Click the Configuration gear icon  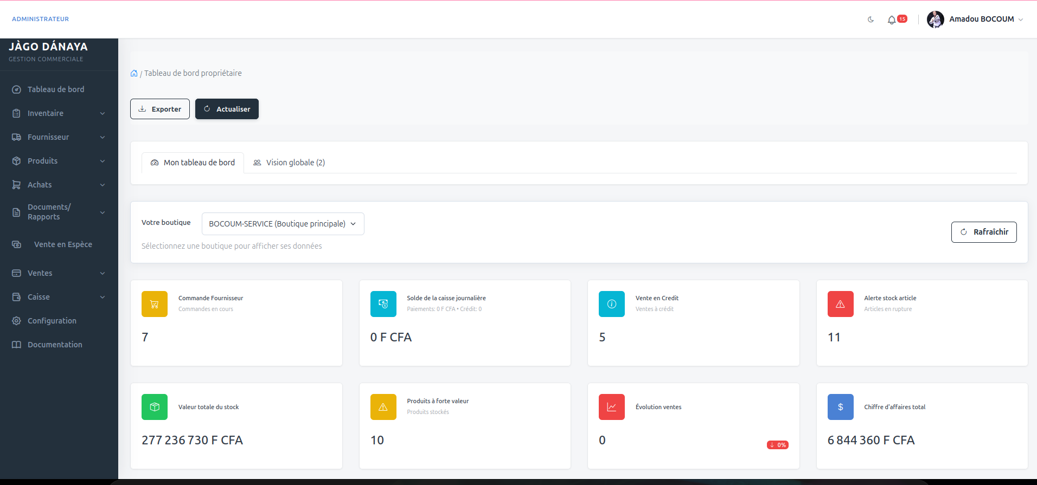click(16, 321)
